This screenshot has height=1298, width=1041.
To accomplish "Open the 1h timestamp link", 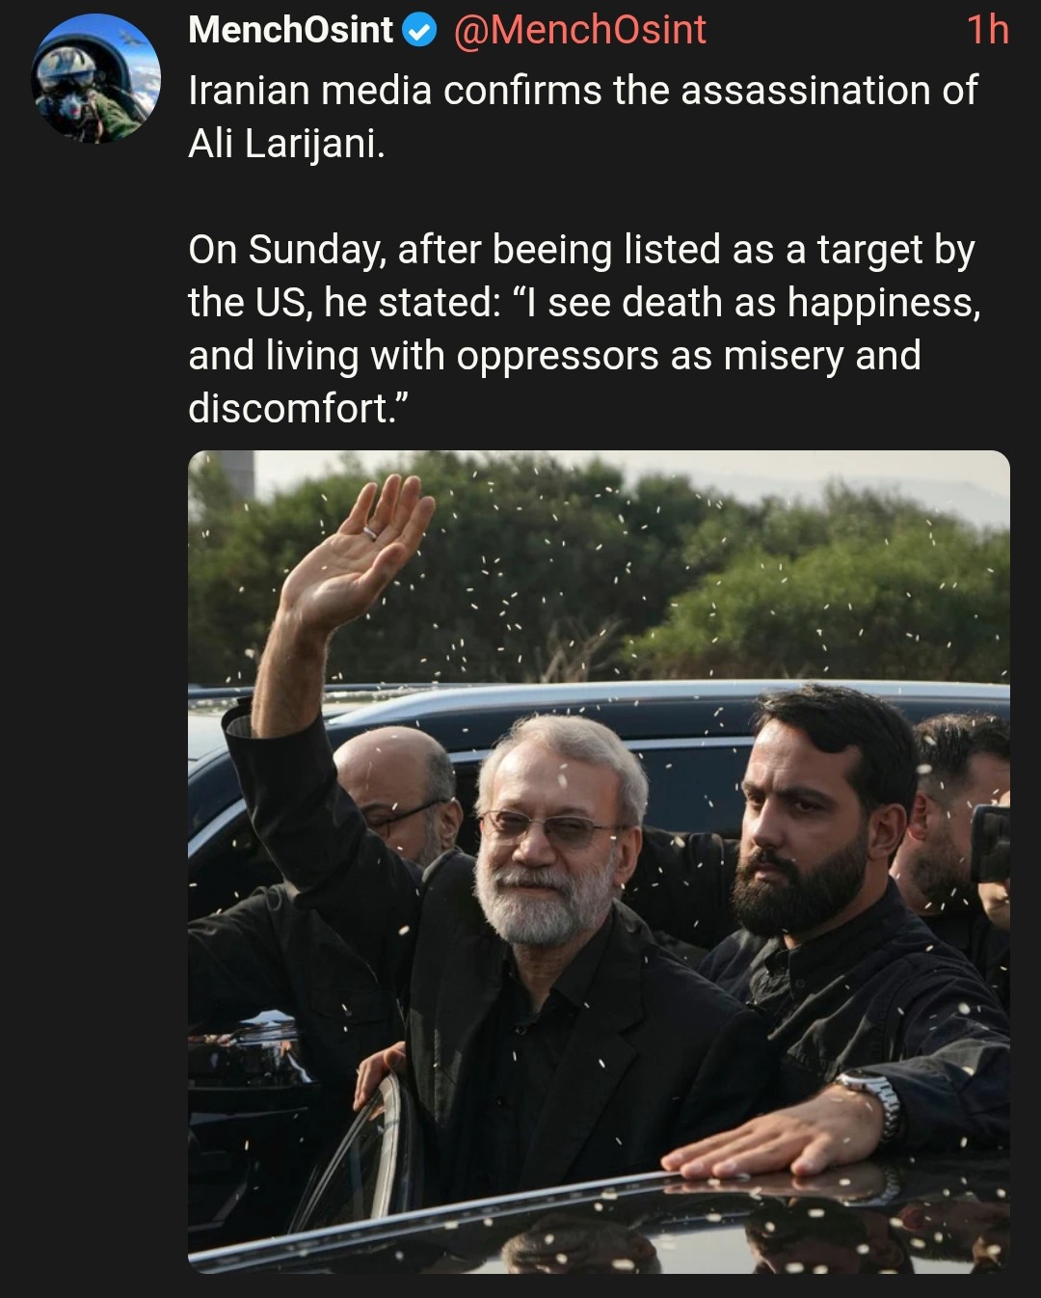I will click(987, 31).
